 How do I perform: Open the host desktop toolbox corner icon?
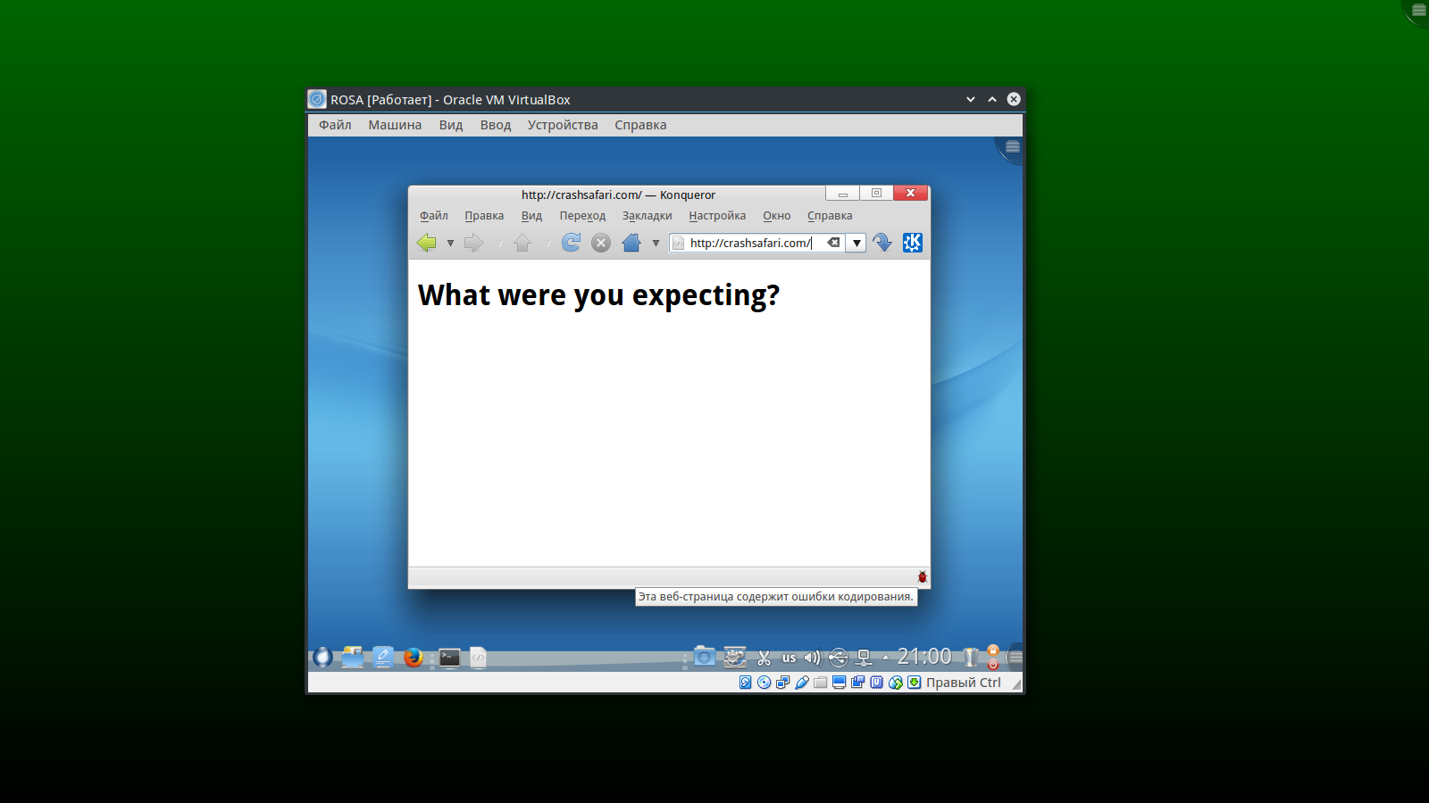coord(1418,10)
